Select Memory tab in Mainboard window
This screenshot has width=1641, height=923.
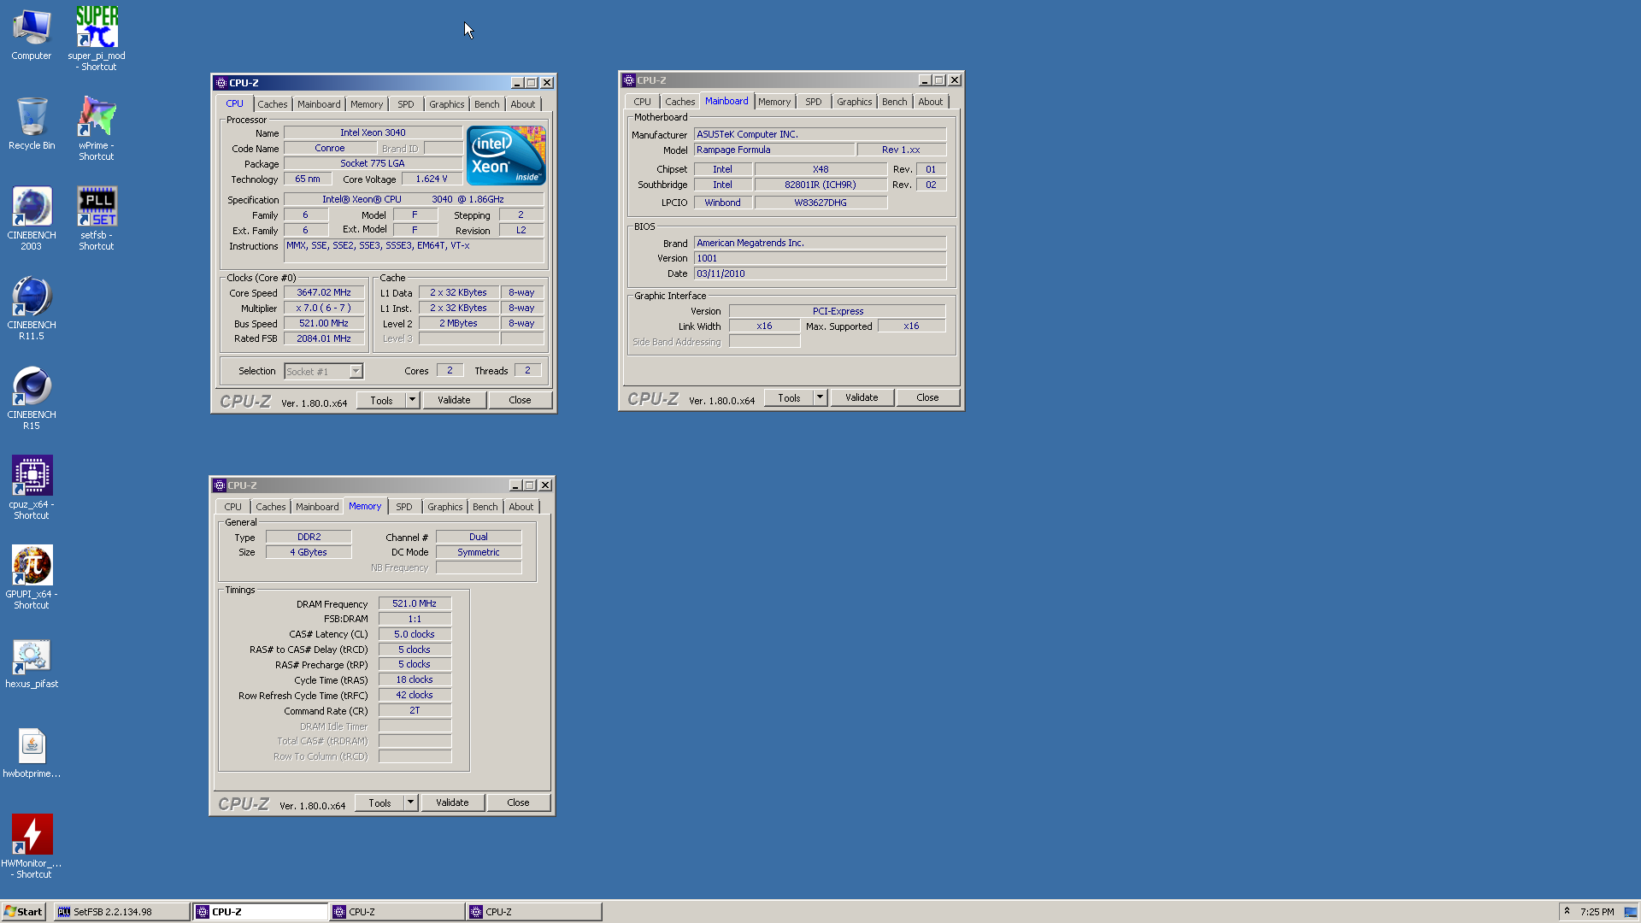point(774,102)
